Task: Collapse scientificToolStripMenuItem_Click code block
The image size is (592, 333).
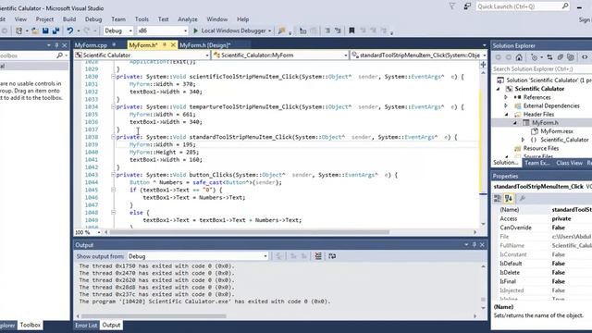Action: pos(113,77)
